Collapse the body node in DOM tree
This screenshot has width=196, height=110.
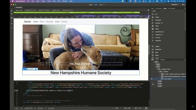pyautogui.click(x=155, y=67)
